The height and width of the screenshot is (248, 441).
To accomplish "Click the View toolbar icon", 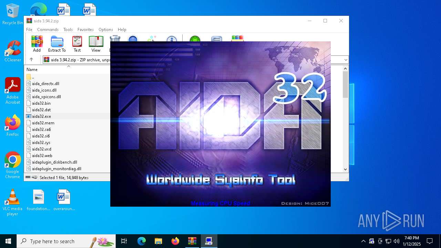I will [x=96, y=44].
